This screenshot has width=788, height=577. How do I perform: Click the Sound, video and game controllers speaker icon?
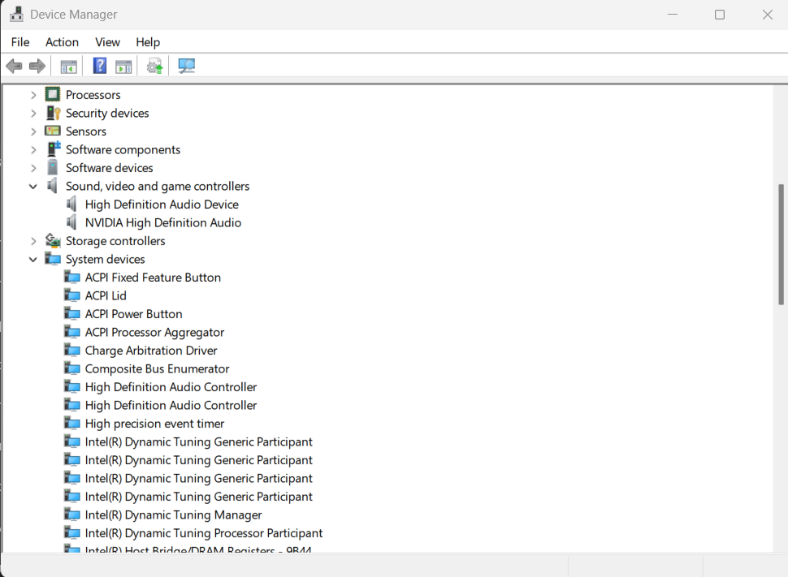pos(52,186)
